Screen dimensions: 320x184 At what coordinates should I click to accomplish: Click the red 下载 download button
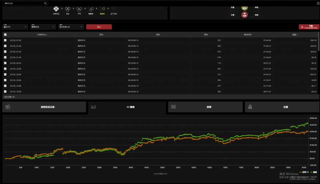(309, 27)
